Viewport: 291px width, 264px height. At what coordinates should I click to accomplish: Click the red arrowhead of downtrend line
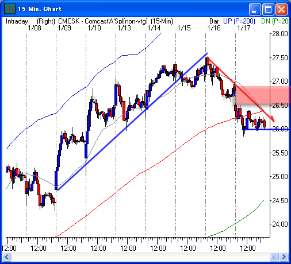[272, 119]
